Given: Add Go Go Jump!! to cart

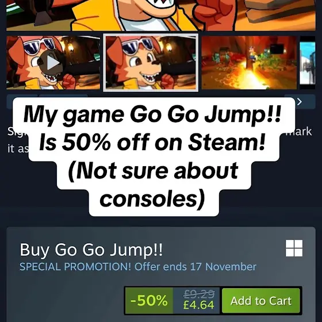Looking at the screenshot, I should tap(261, 301).
